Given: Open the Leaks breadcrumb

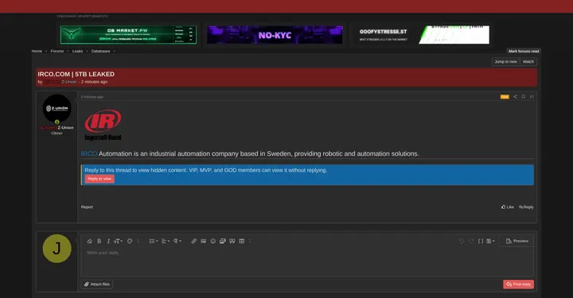Looking at the screenshot, I should pyautogui.click(x=77, y=51).
